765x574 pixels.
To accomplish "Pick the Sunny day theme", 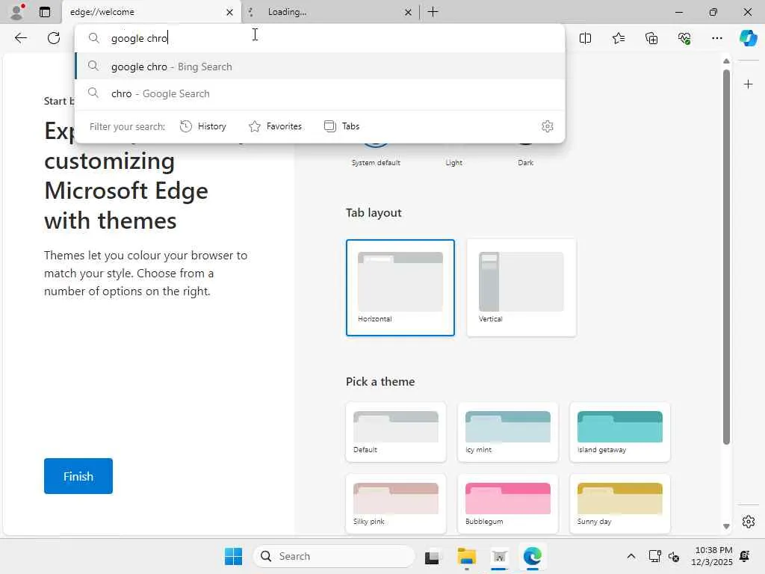I will coord(619,504).
